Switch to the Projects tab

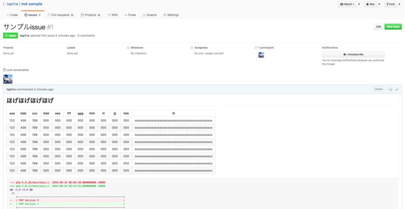91,15
